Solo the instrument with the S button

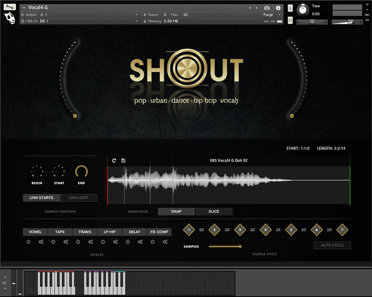(x=290, y=8)
